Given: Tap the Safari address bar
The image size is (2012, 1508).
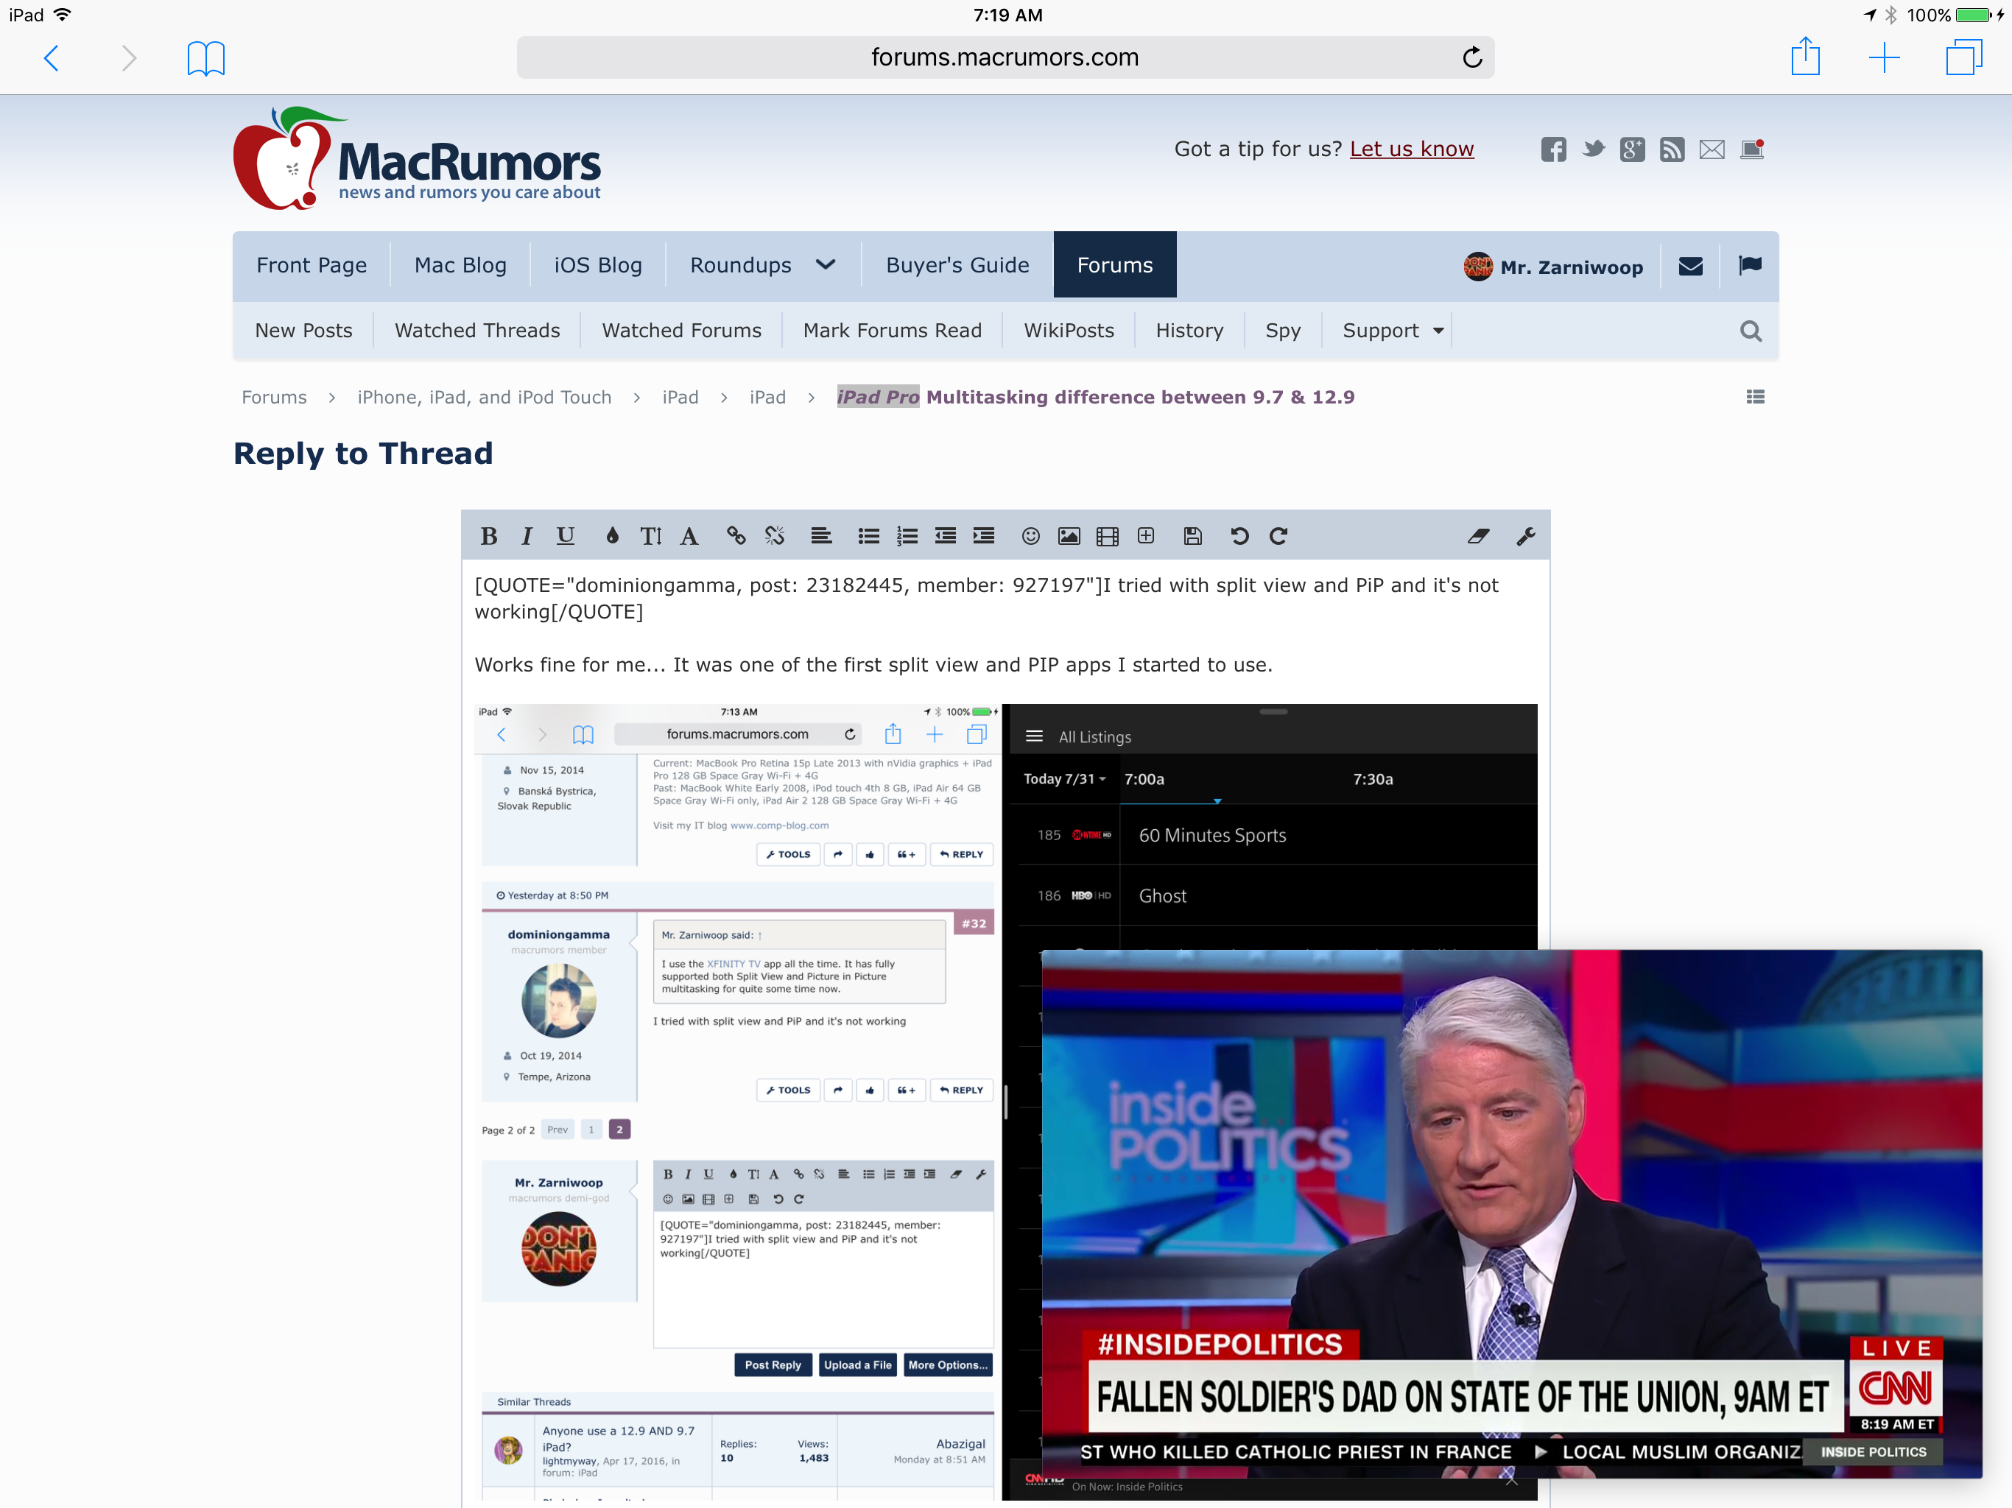Looking at the screenshot, I should (1005, 57).
